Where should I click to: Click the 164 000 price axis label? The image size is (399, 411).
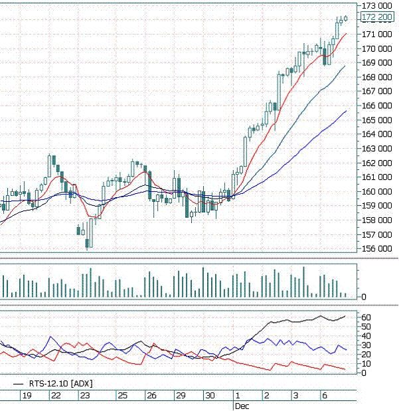click(377, 134)
